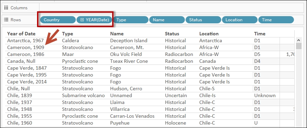The image size is (307, 128).
Task: Select the Cameroon, 1909 row label
Action: tap(26, 48)
